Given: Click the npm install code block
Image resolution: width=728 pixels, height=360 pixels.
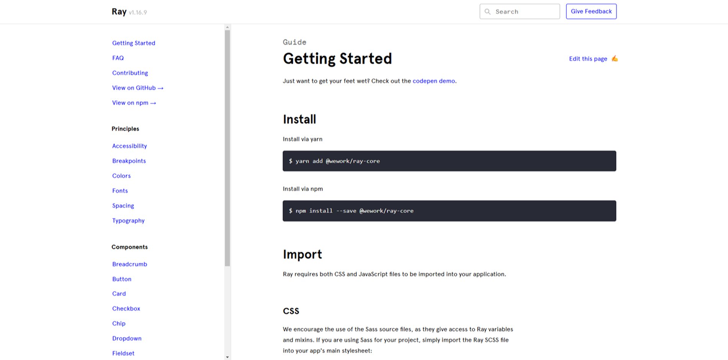Looking at the screenshot, I should (449, 211).
